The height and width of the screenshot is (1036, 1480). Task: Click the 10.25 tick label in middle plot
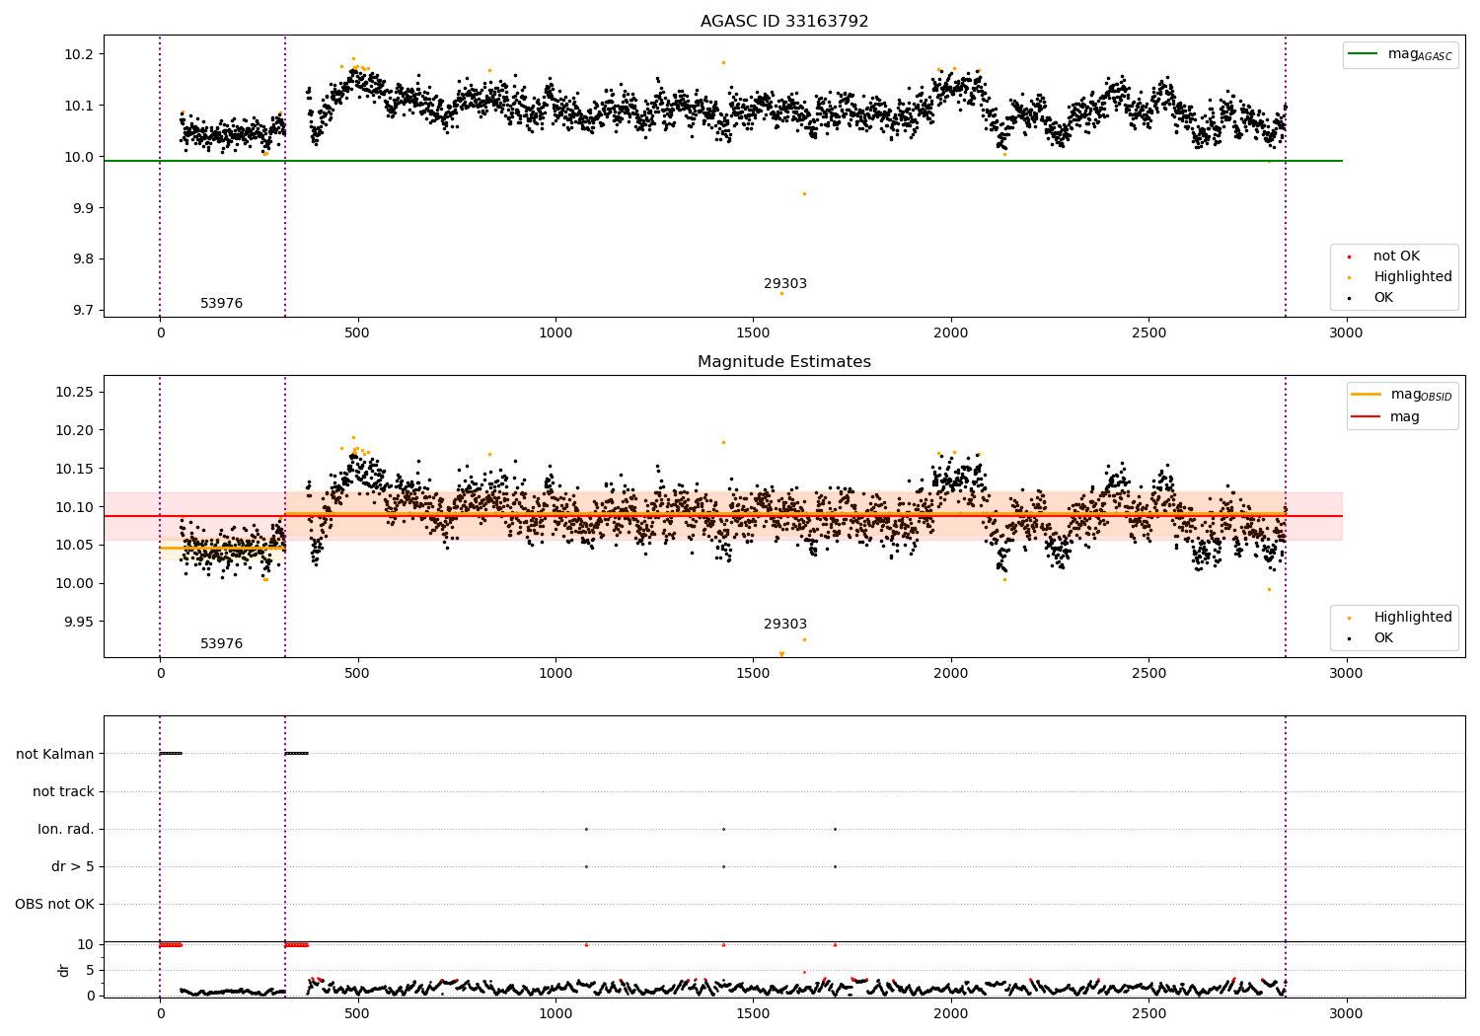[x=75, y=393]
